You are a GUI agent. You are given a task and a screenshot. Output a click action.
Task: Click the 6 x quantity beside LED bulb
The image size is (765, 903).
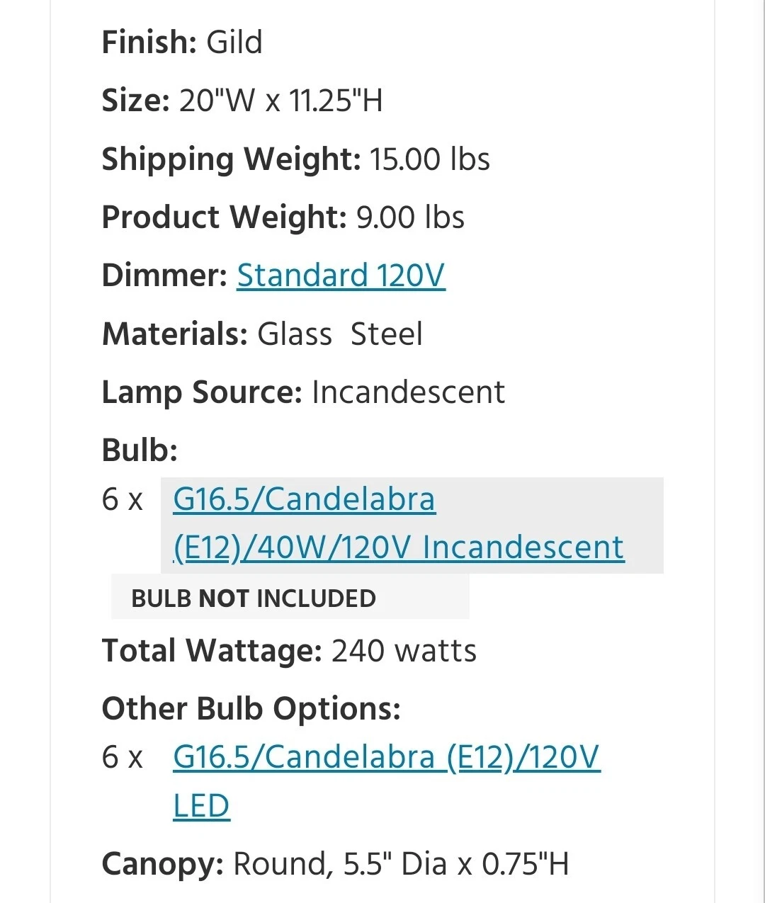123,758
